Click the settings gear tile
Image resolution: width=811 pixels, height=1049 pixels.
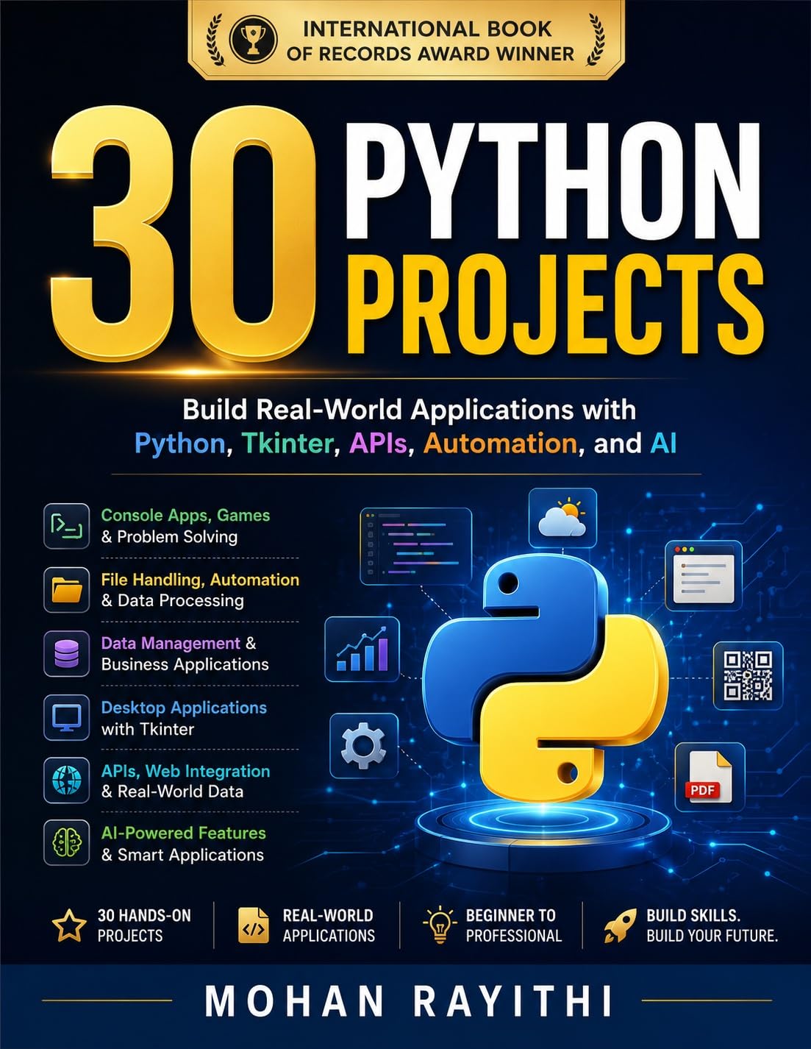364,746
